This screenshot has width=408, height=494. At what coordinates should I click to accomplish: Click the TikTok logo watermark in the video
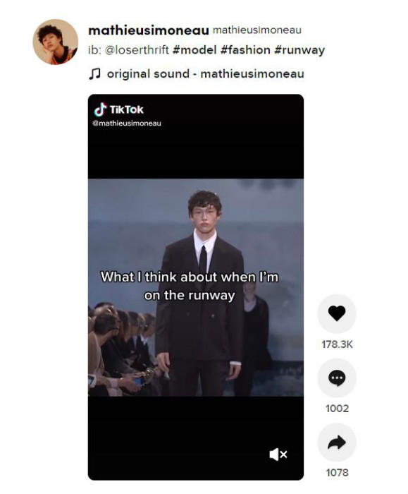tap(118, 109)
